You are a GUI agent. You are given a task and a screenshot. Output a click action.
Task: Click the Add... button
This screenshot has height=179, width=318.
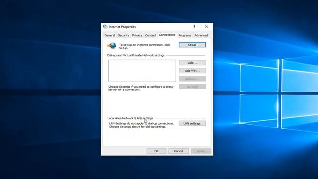pos(192,63)
